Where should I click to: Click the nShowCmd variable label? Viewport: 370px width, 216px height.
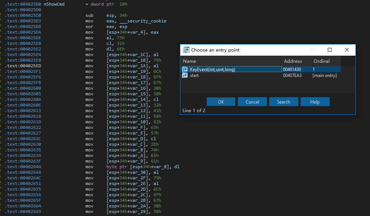[54, 4]
